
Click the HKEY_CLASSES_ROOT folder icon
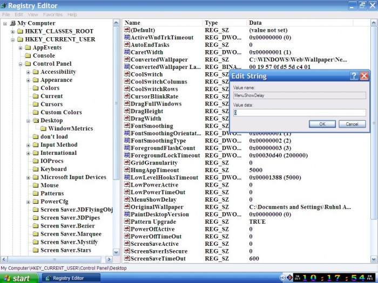point(19,31)
